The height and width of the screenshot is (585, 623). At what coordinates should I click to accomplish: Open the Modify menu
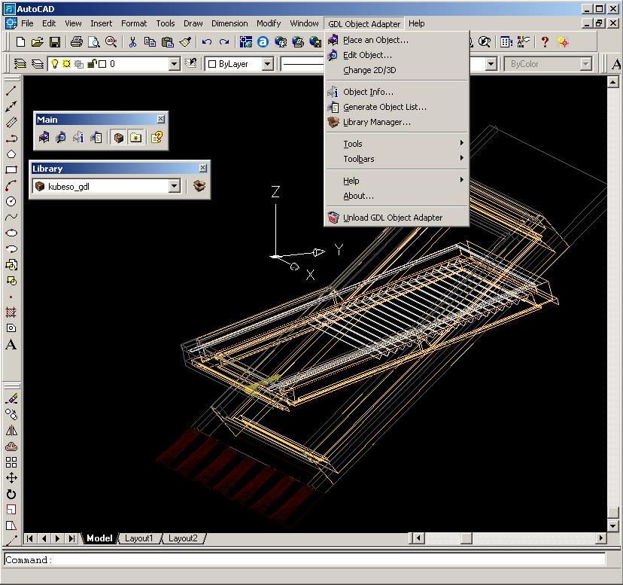[269, 23]
